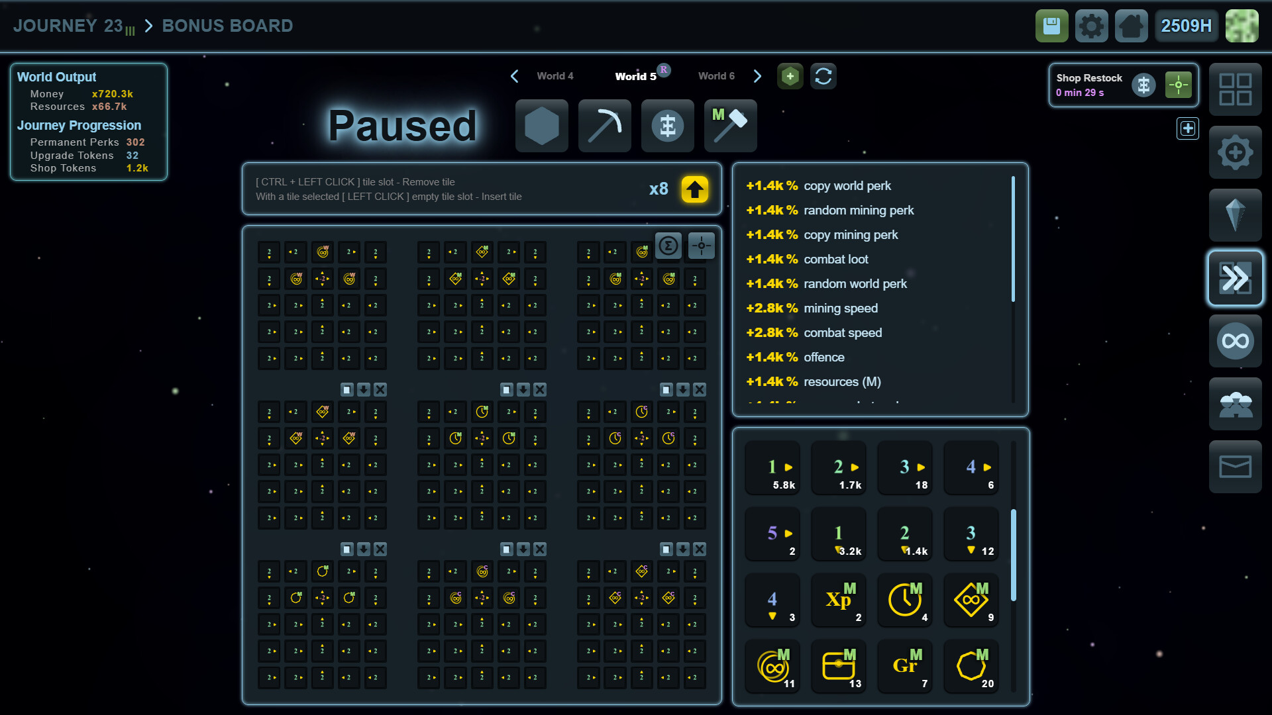Open the green pixel avatar thumbnail

[1242, 26]
